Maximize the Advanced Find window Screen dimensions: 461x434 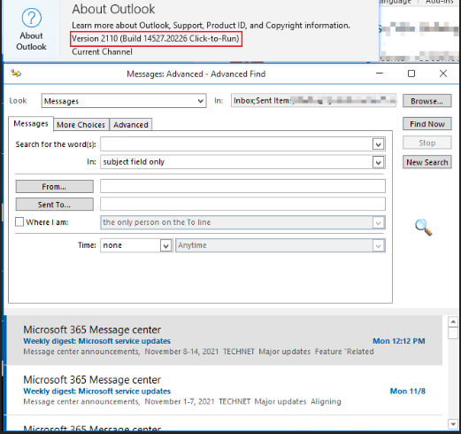click(x=411, y=74)
